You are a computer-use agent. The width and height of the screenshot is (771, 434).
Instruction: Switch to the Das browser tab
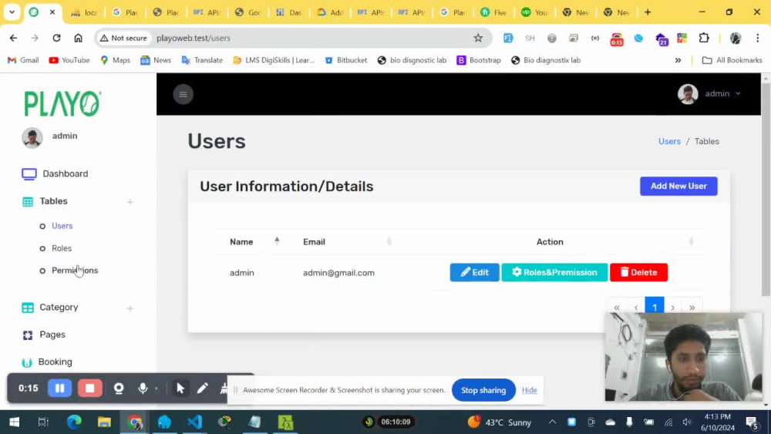coord(288,12)
